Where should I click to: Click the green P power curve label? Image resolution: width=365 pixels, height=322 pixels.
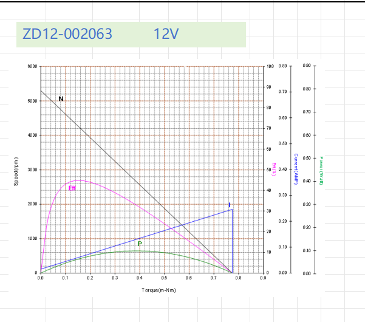[x=140, y=244]
